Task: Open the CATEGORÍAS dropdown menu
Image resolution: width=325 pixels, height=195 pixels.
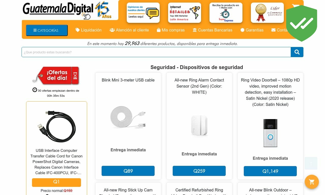Action: pyautogui.click(x=47, y=30)
